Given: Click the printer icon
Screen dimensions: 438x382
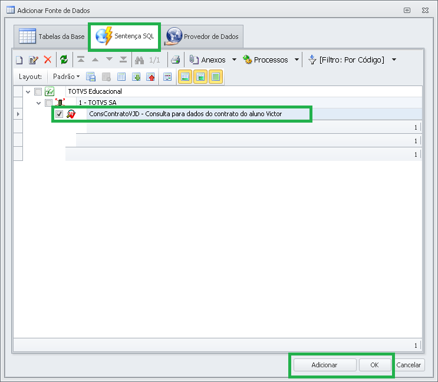Looking at the screenshot, I should pyautogui.click(x=176, y=60).
